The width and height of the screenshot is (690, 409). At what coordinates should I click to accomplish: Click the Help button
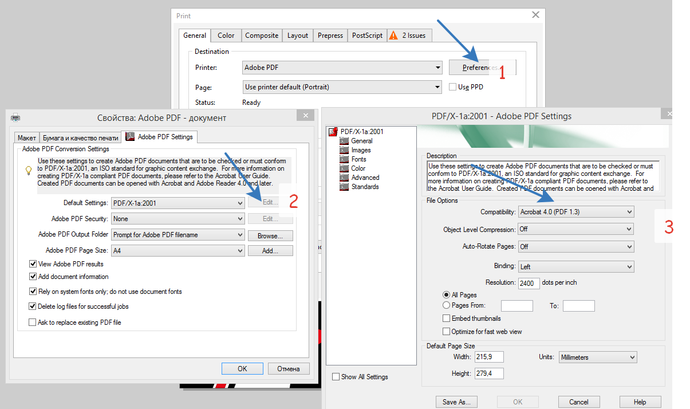640,402
